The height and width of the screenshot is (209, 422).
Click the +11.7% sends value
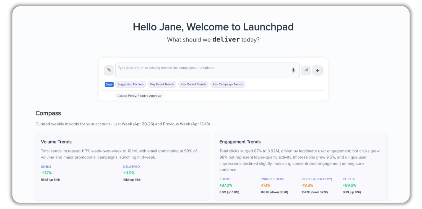46,173
